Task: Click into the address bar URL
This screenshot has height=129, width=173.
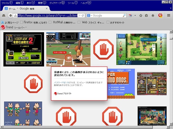Action: (48, 16)
